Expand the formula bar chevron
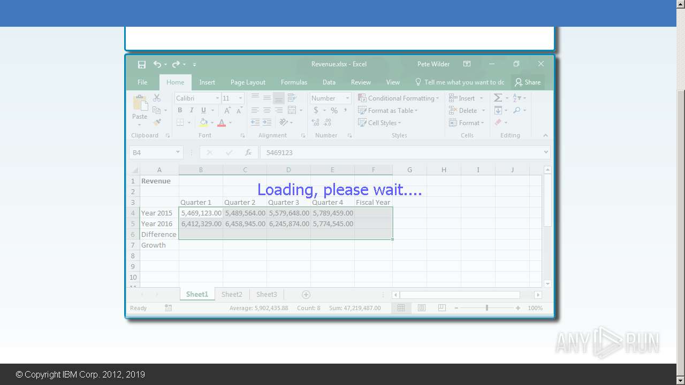This screenshot has width=685, height=385. 546,152
